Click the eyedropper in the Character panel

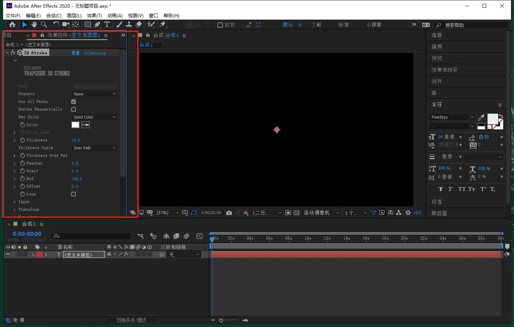click(481, 117)
